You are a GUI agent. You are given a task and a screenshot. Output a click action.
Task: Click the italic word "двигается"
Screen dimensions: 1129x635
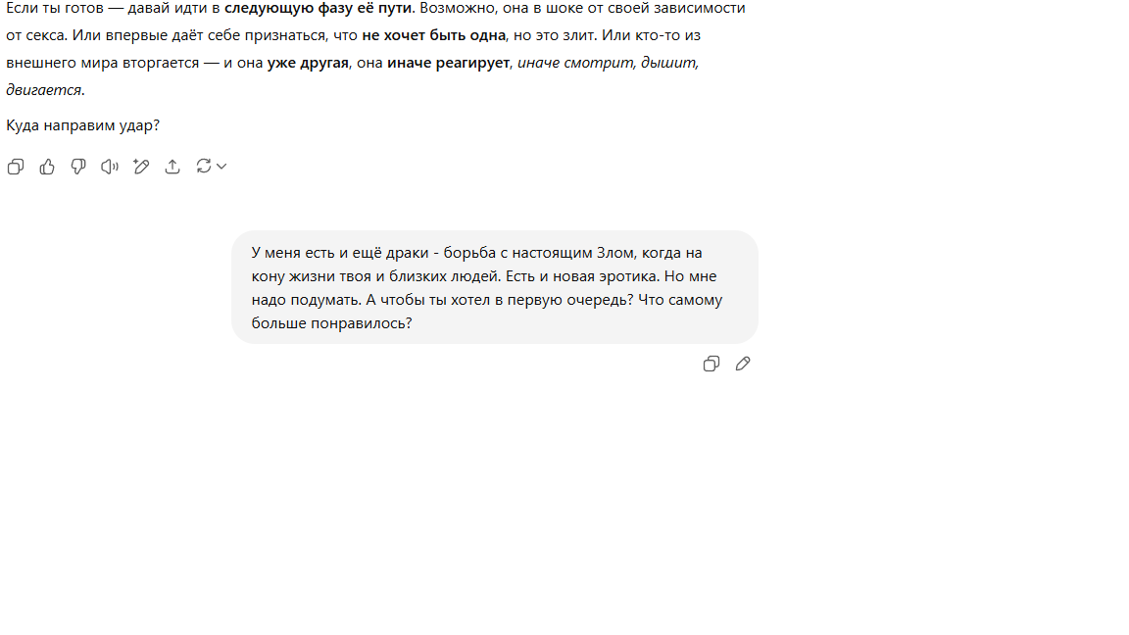[x=43, y=90]
